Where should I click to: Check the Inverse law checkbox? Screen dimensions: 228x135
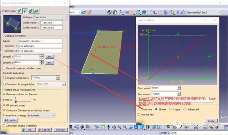(x=139, y=114)
